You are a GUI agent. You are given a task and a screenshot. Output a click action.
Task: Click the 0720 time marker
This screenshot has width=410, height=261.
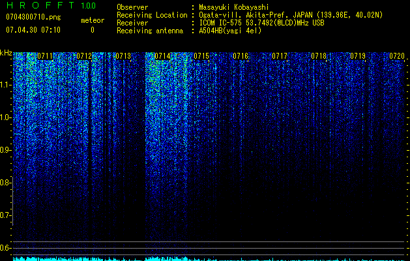coord(397,56)
